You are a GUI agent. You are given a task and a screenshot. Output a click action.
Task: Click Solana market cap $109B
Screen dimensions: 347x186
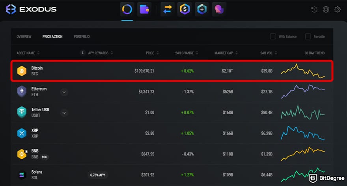(228, 175)
